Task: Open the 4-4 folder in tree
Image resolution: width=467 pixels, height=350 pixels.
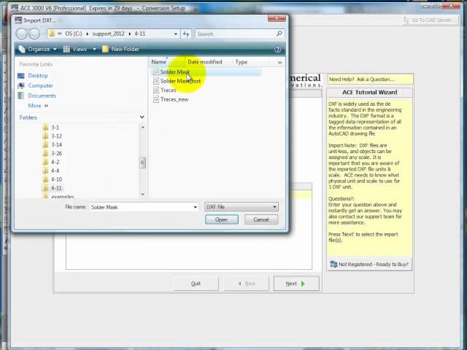Action: 55,171
